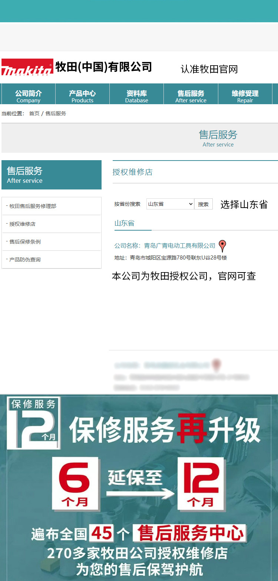Image resolution: width=278 pixels, height=581 pixels.
Task: Expand the province dropdown showing 山东省
Action: click(170, 204)
